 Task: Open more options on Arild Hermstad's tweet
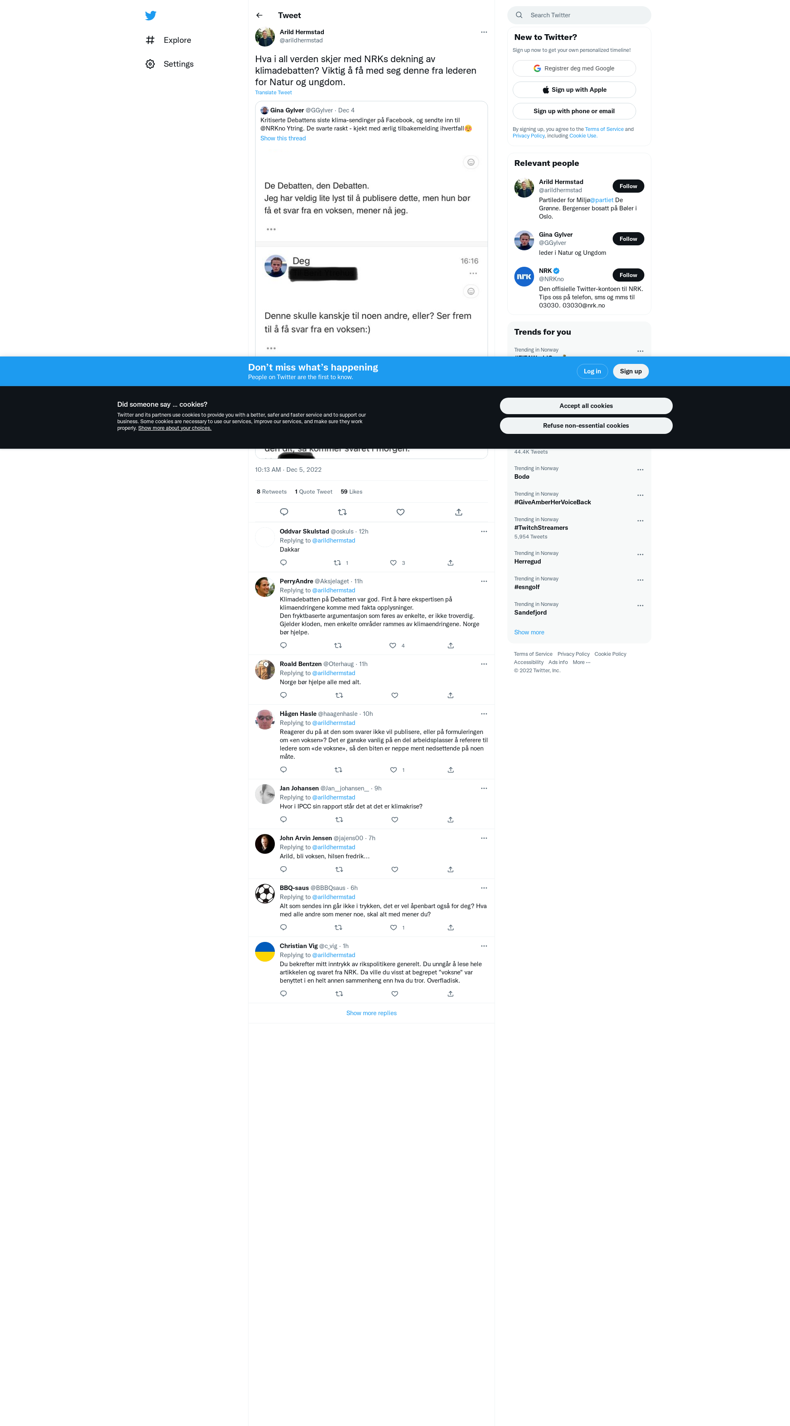(483, 32)
